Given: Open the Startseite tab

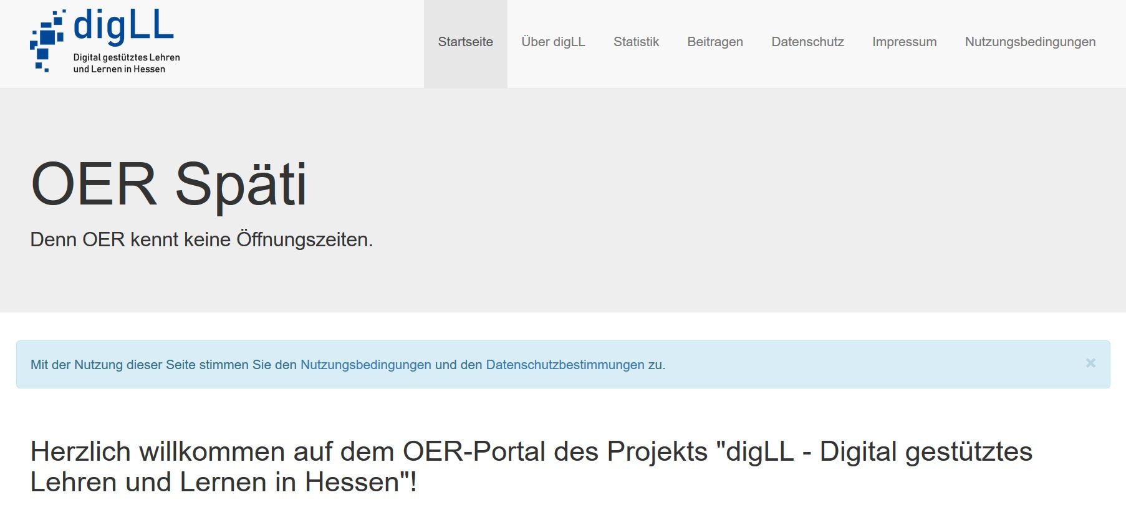Looking at the screenshot, I should [465, 42].
